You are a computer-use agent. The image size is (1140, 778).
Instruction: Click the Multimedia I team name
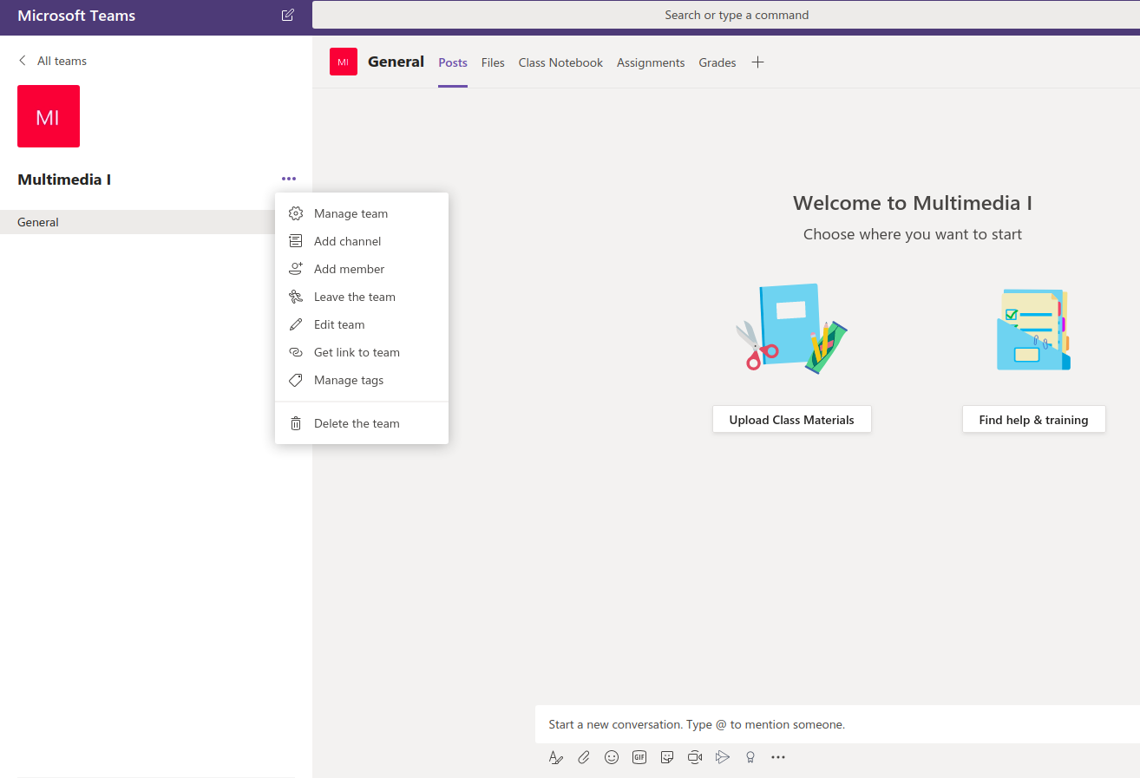[64, 180]
